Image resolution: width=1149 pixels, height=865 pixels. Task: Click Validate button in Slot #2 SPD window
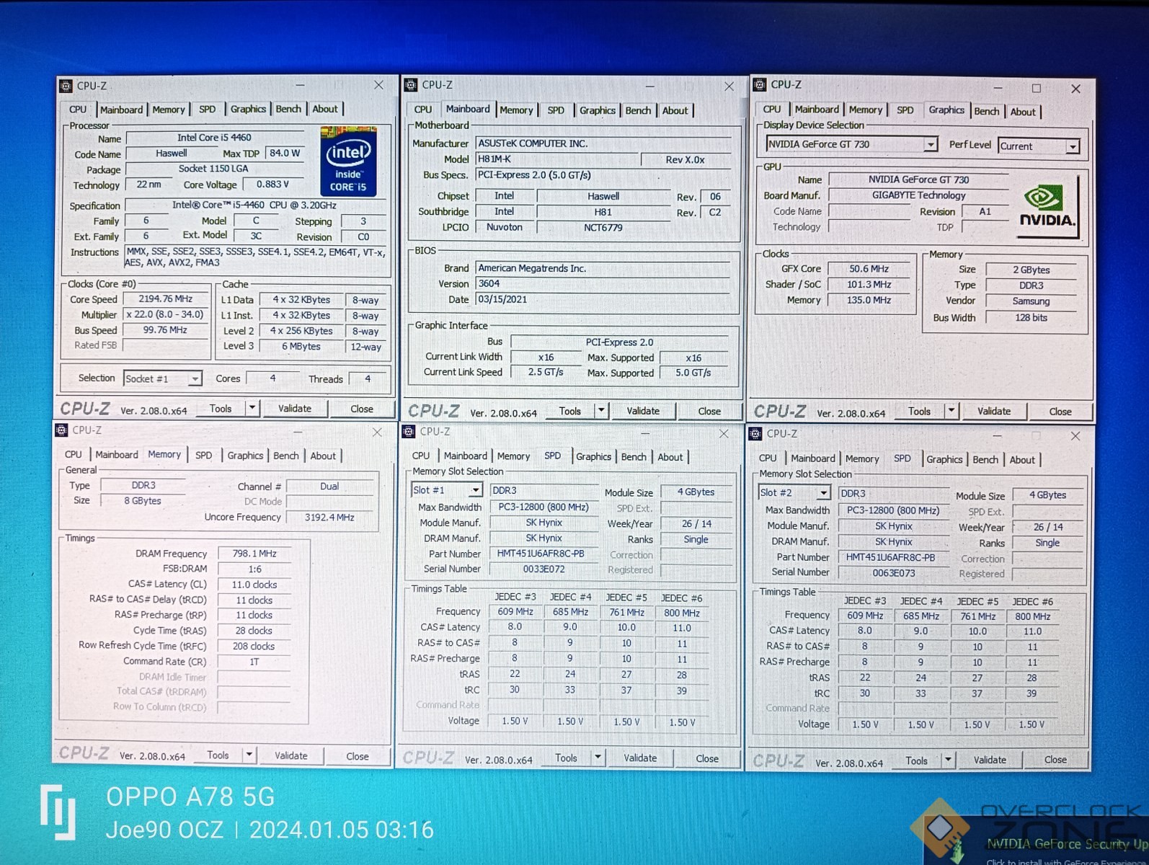[990, 760]
